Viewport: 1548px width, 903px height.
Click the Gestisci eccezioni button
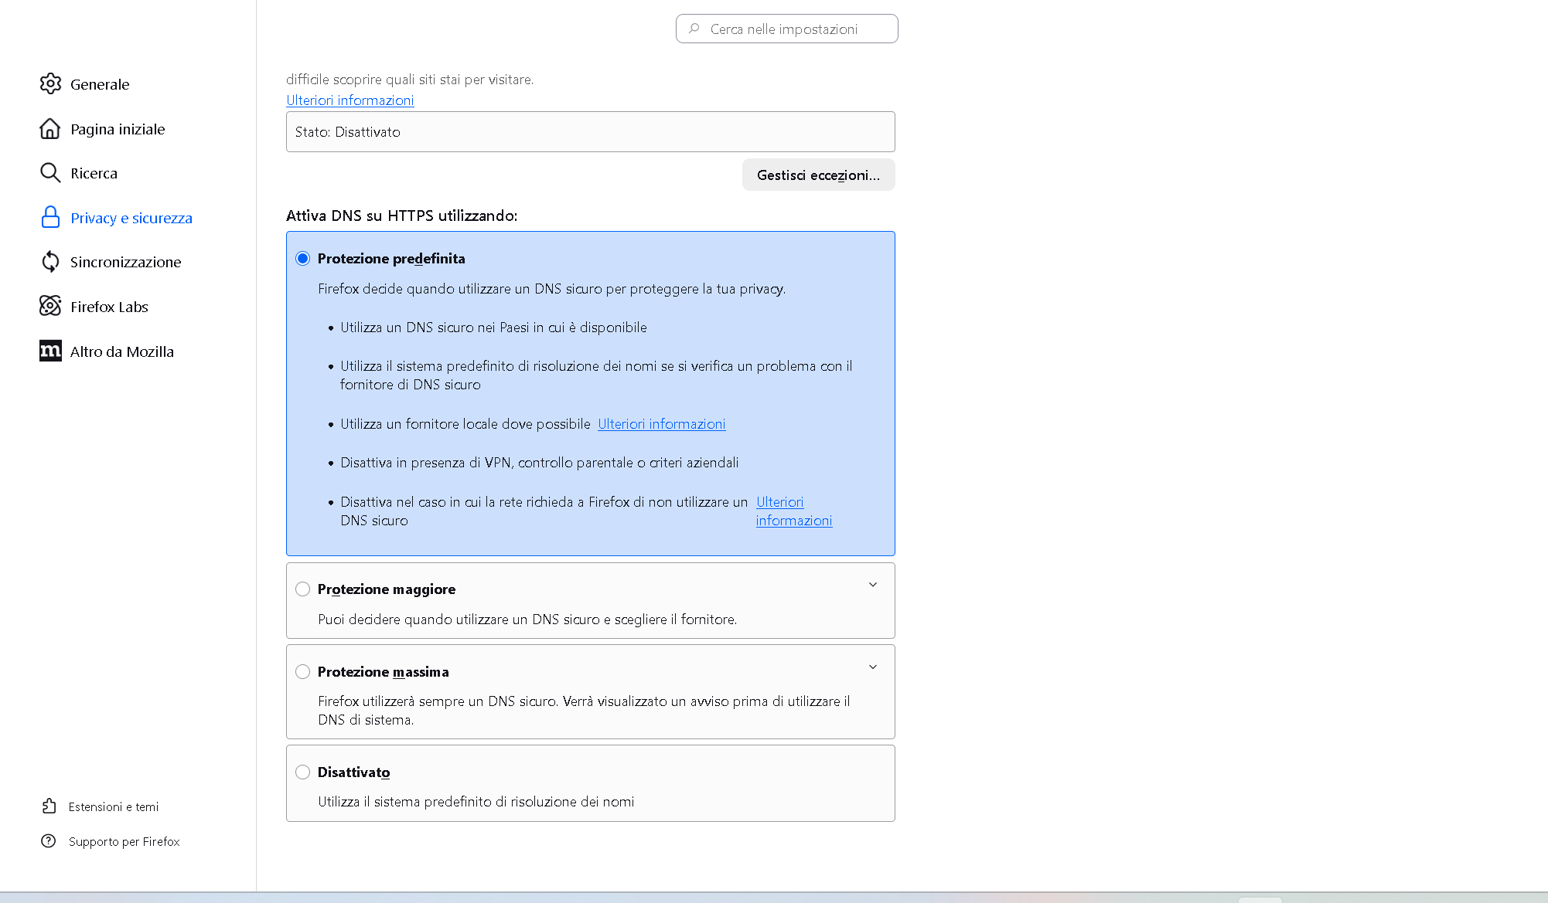pyautogui.click(x=818, y=175)
